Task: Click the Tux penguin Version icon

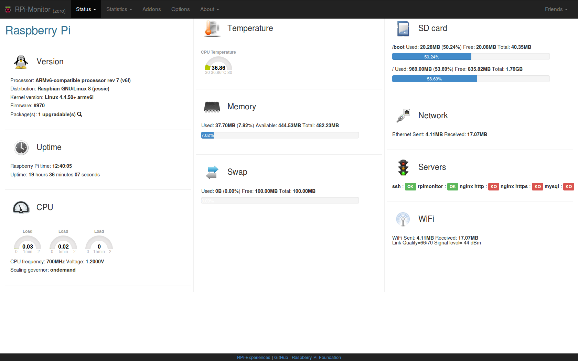Action: 21,62
